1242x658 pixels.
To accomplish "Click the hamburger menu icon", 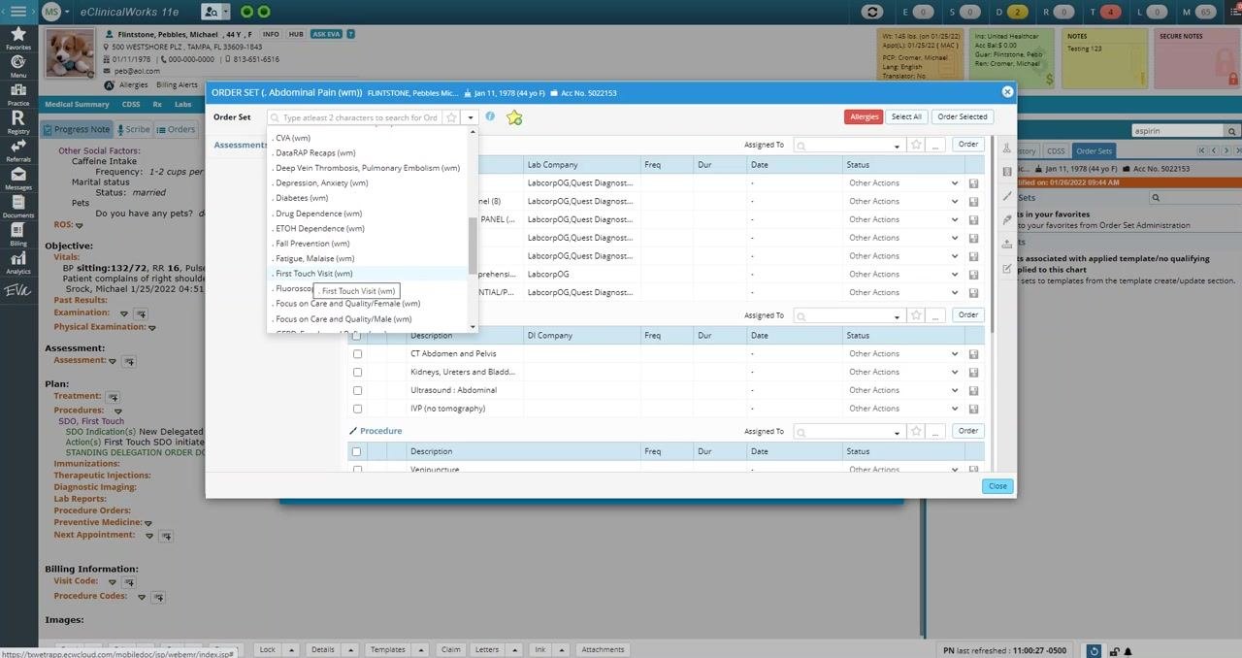I will click(17, 12).
